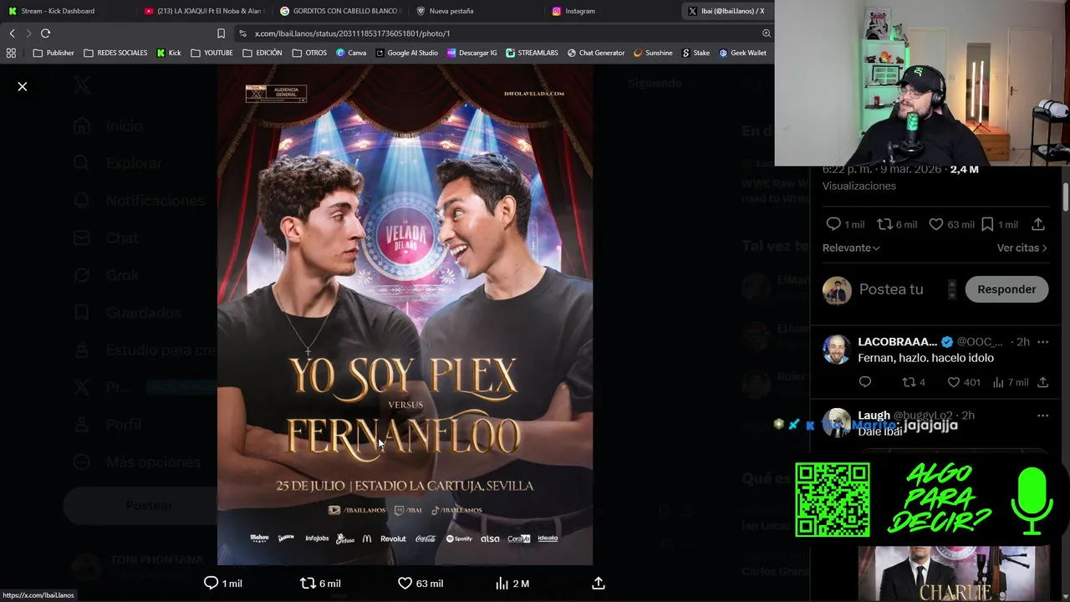Open Ver citas quotes link

click(x=1022, y=247)
